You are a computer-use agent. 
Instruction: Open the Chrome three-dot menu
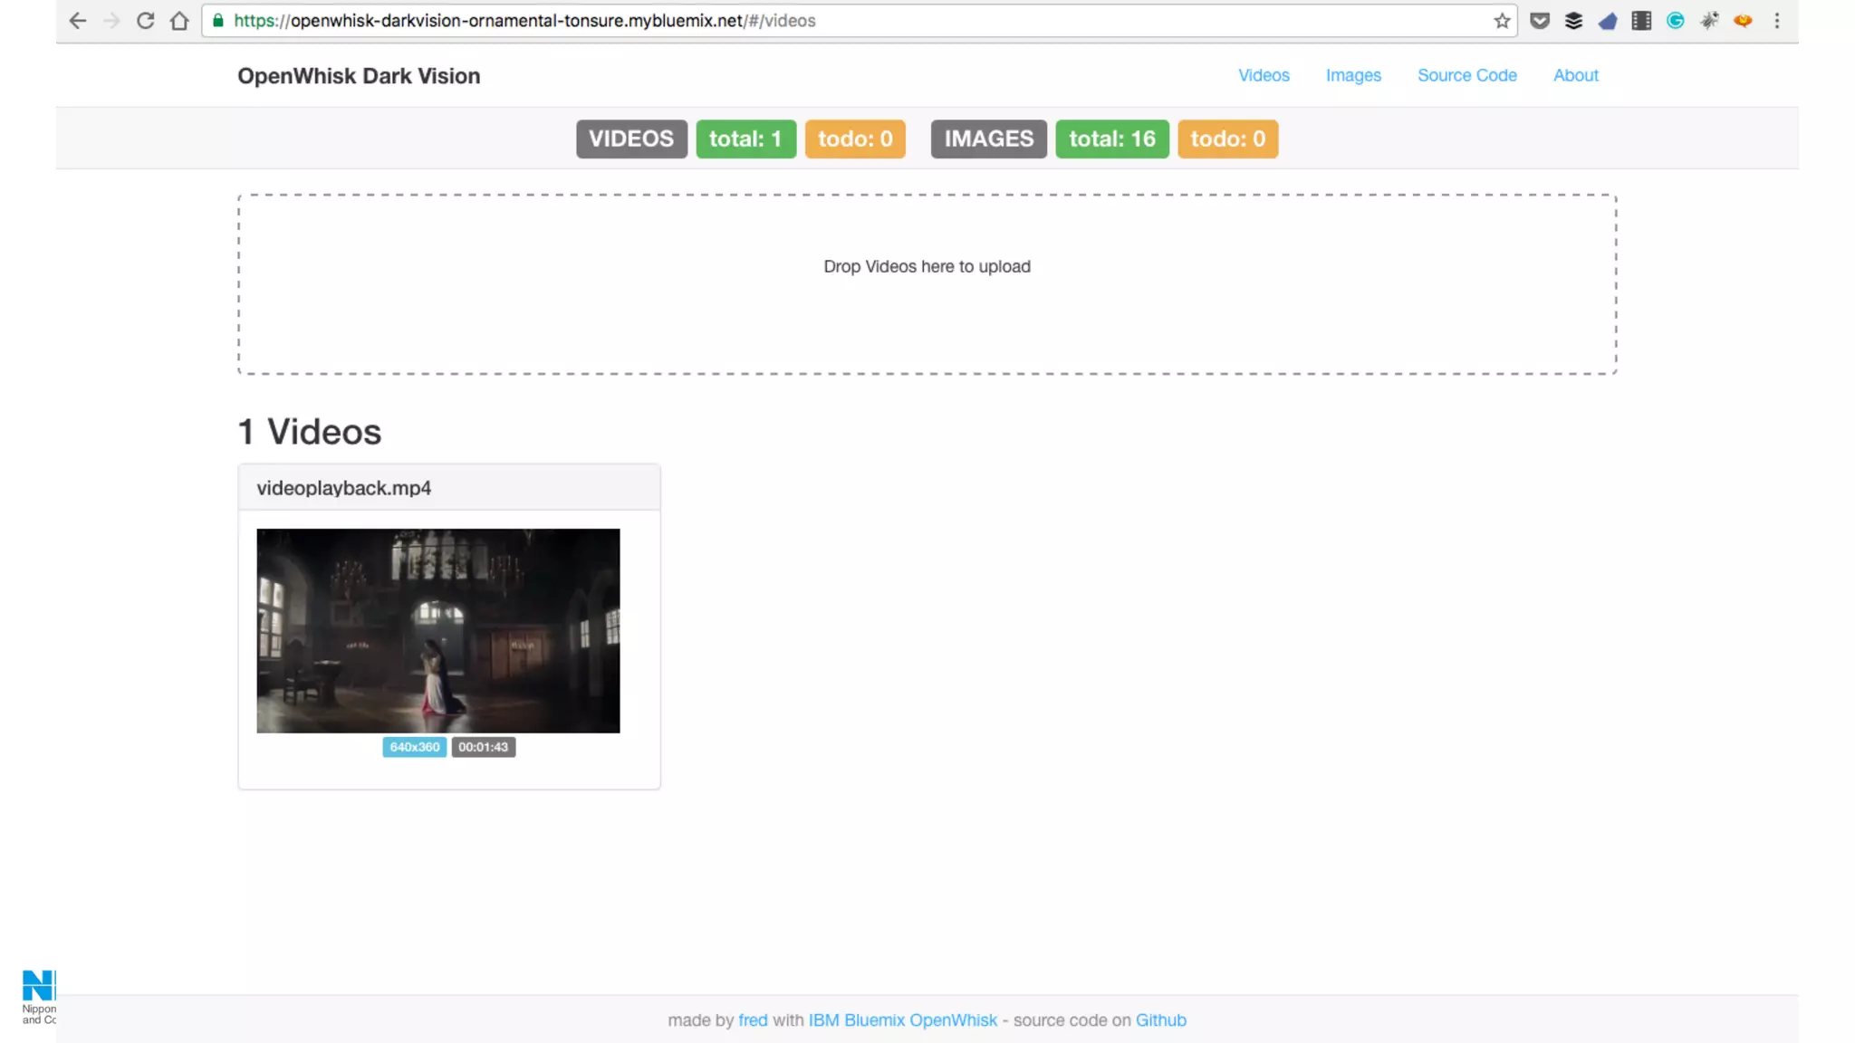pyautogui.click(x=1777, y=21)
